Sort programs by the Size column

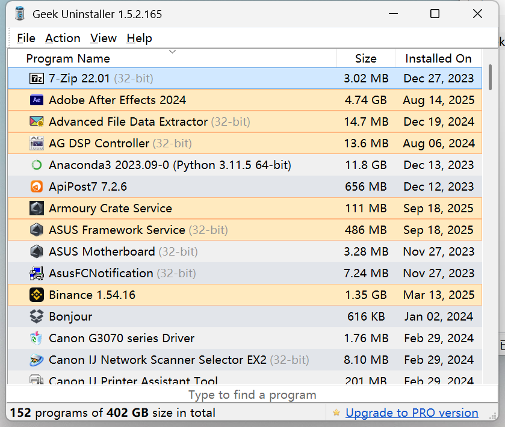coord(365,58)
